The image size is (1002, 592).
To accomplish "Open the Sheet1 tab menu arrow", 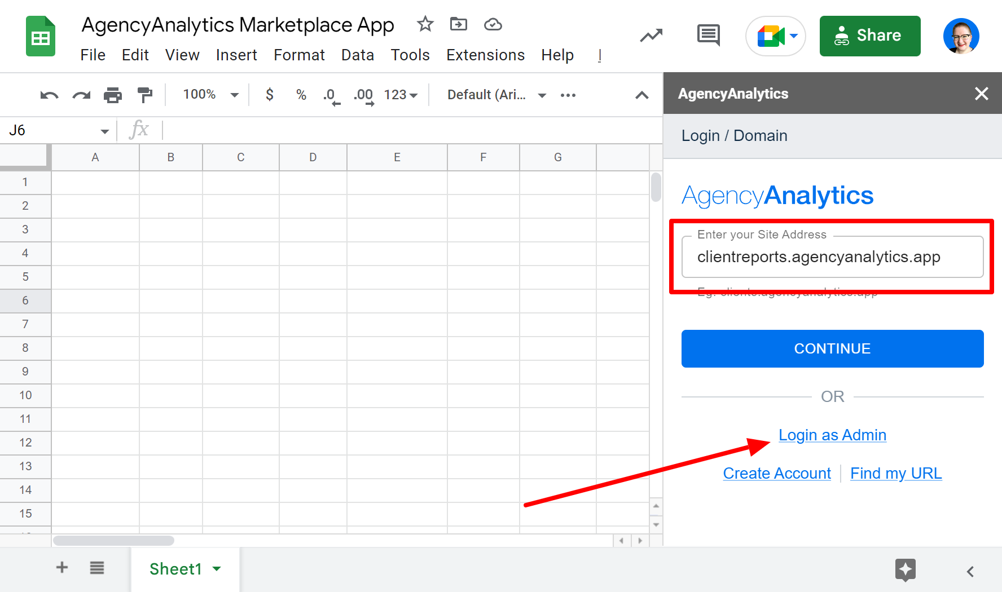I will click(217, 569).
